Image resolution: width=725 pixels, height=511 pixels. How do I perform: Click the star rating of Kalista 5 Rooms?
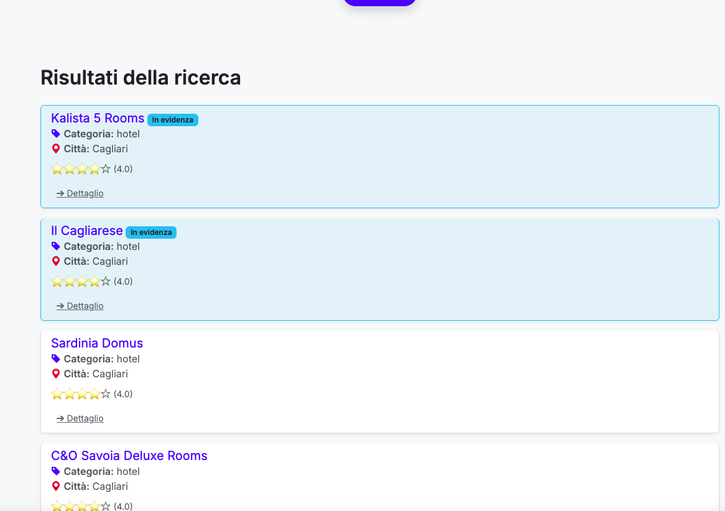click(81, 169)
